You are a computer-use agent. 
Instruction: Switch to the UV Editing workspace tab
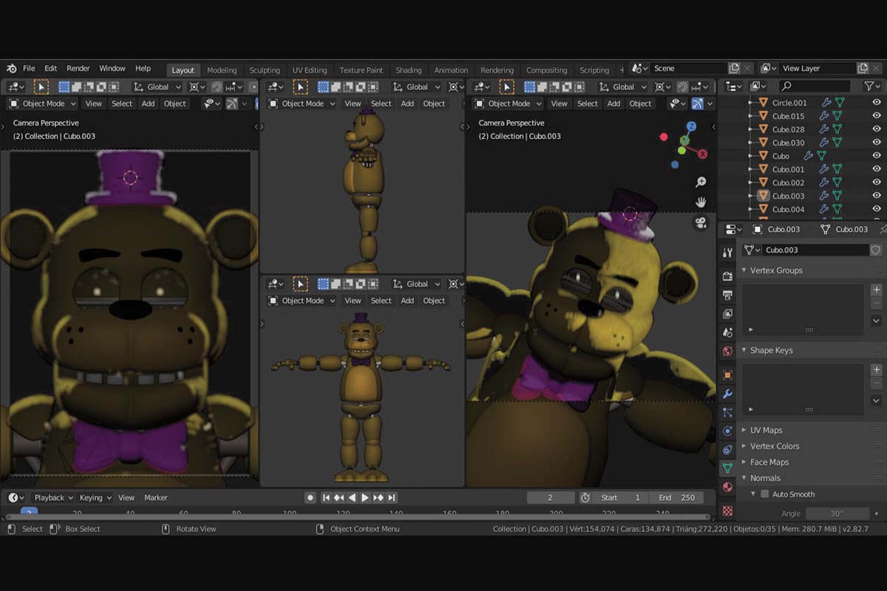click(x=310, y=70)
